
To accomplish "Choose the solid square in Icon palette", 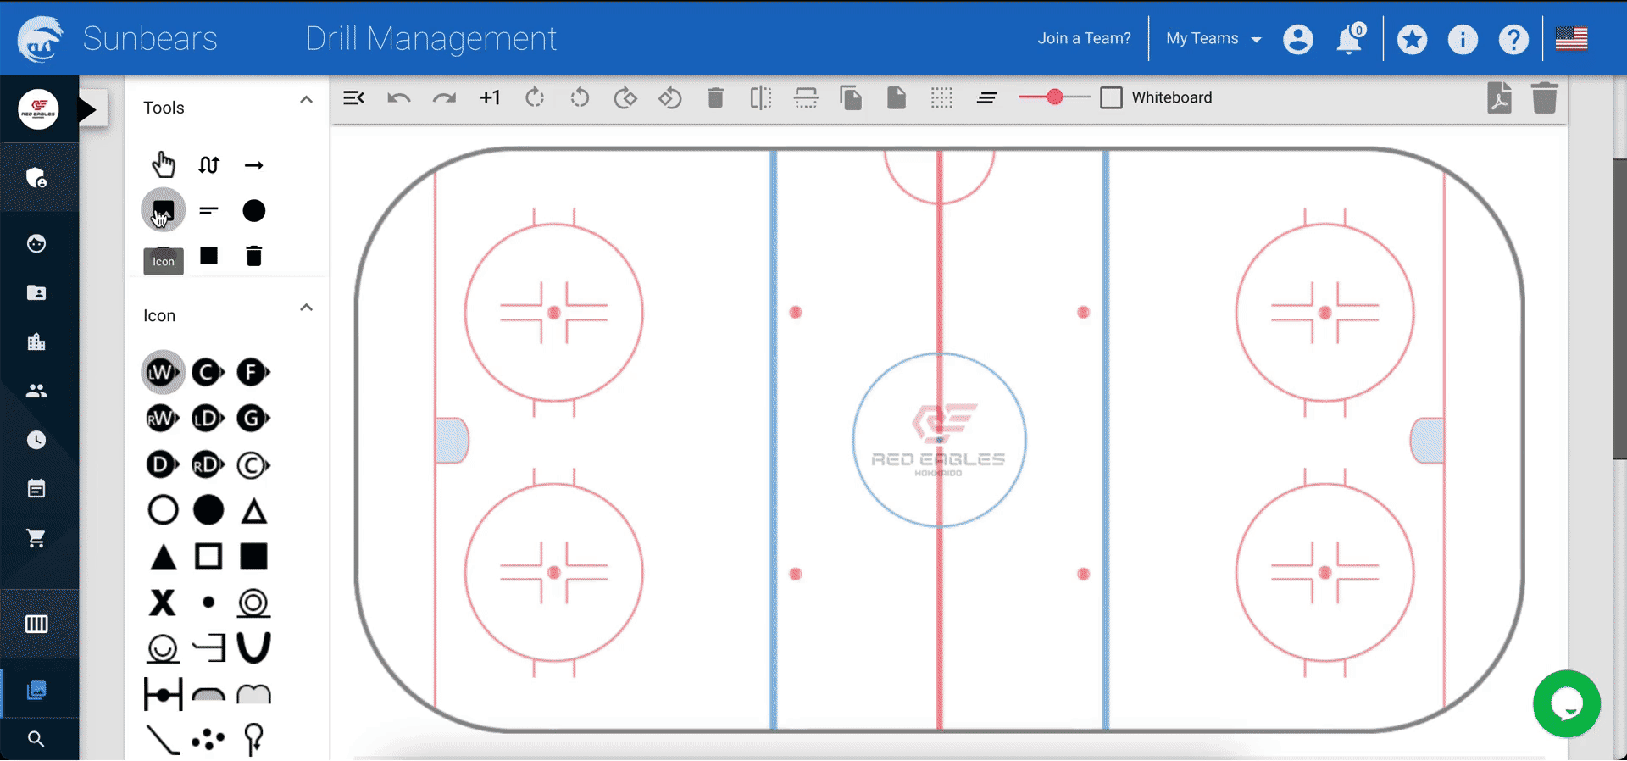I will [253, 557].
